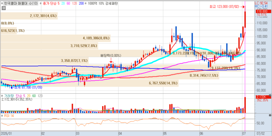
Task: Click the 50,00 RSI axis label
Action: coord(261,123)
